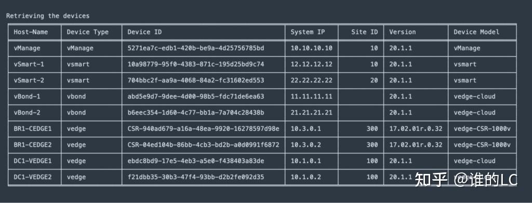This screenshot has width=532, height=203.
Task: Click the System IP column header
Action: (308, 32)
